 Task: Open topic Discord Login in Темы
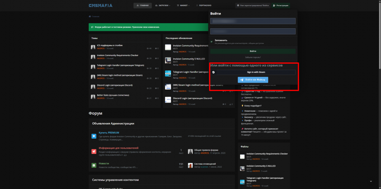[115, 85]
